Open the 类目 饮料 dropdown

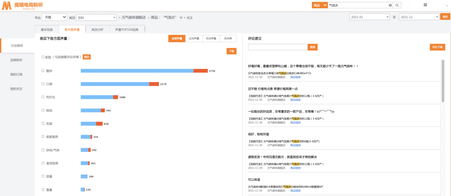click(x=96, y=17)
